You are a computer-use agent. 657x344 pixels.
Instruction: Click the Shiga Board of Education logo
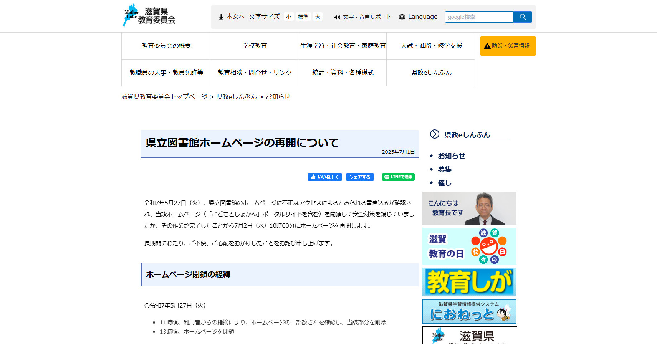(x=149, y=16)
